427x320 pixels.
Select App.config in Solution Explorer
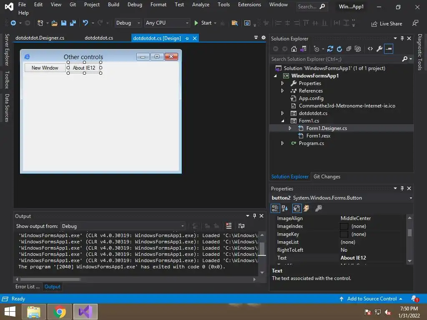click(x=311, y=98)
